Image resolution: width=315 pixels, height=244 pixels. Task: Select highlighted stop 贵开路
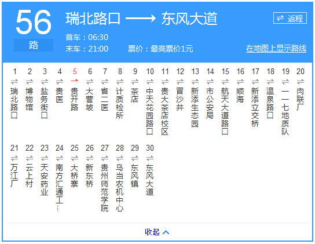tap(75, 99)
